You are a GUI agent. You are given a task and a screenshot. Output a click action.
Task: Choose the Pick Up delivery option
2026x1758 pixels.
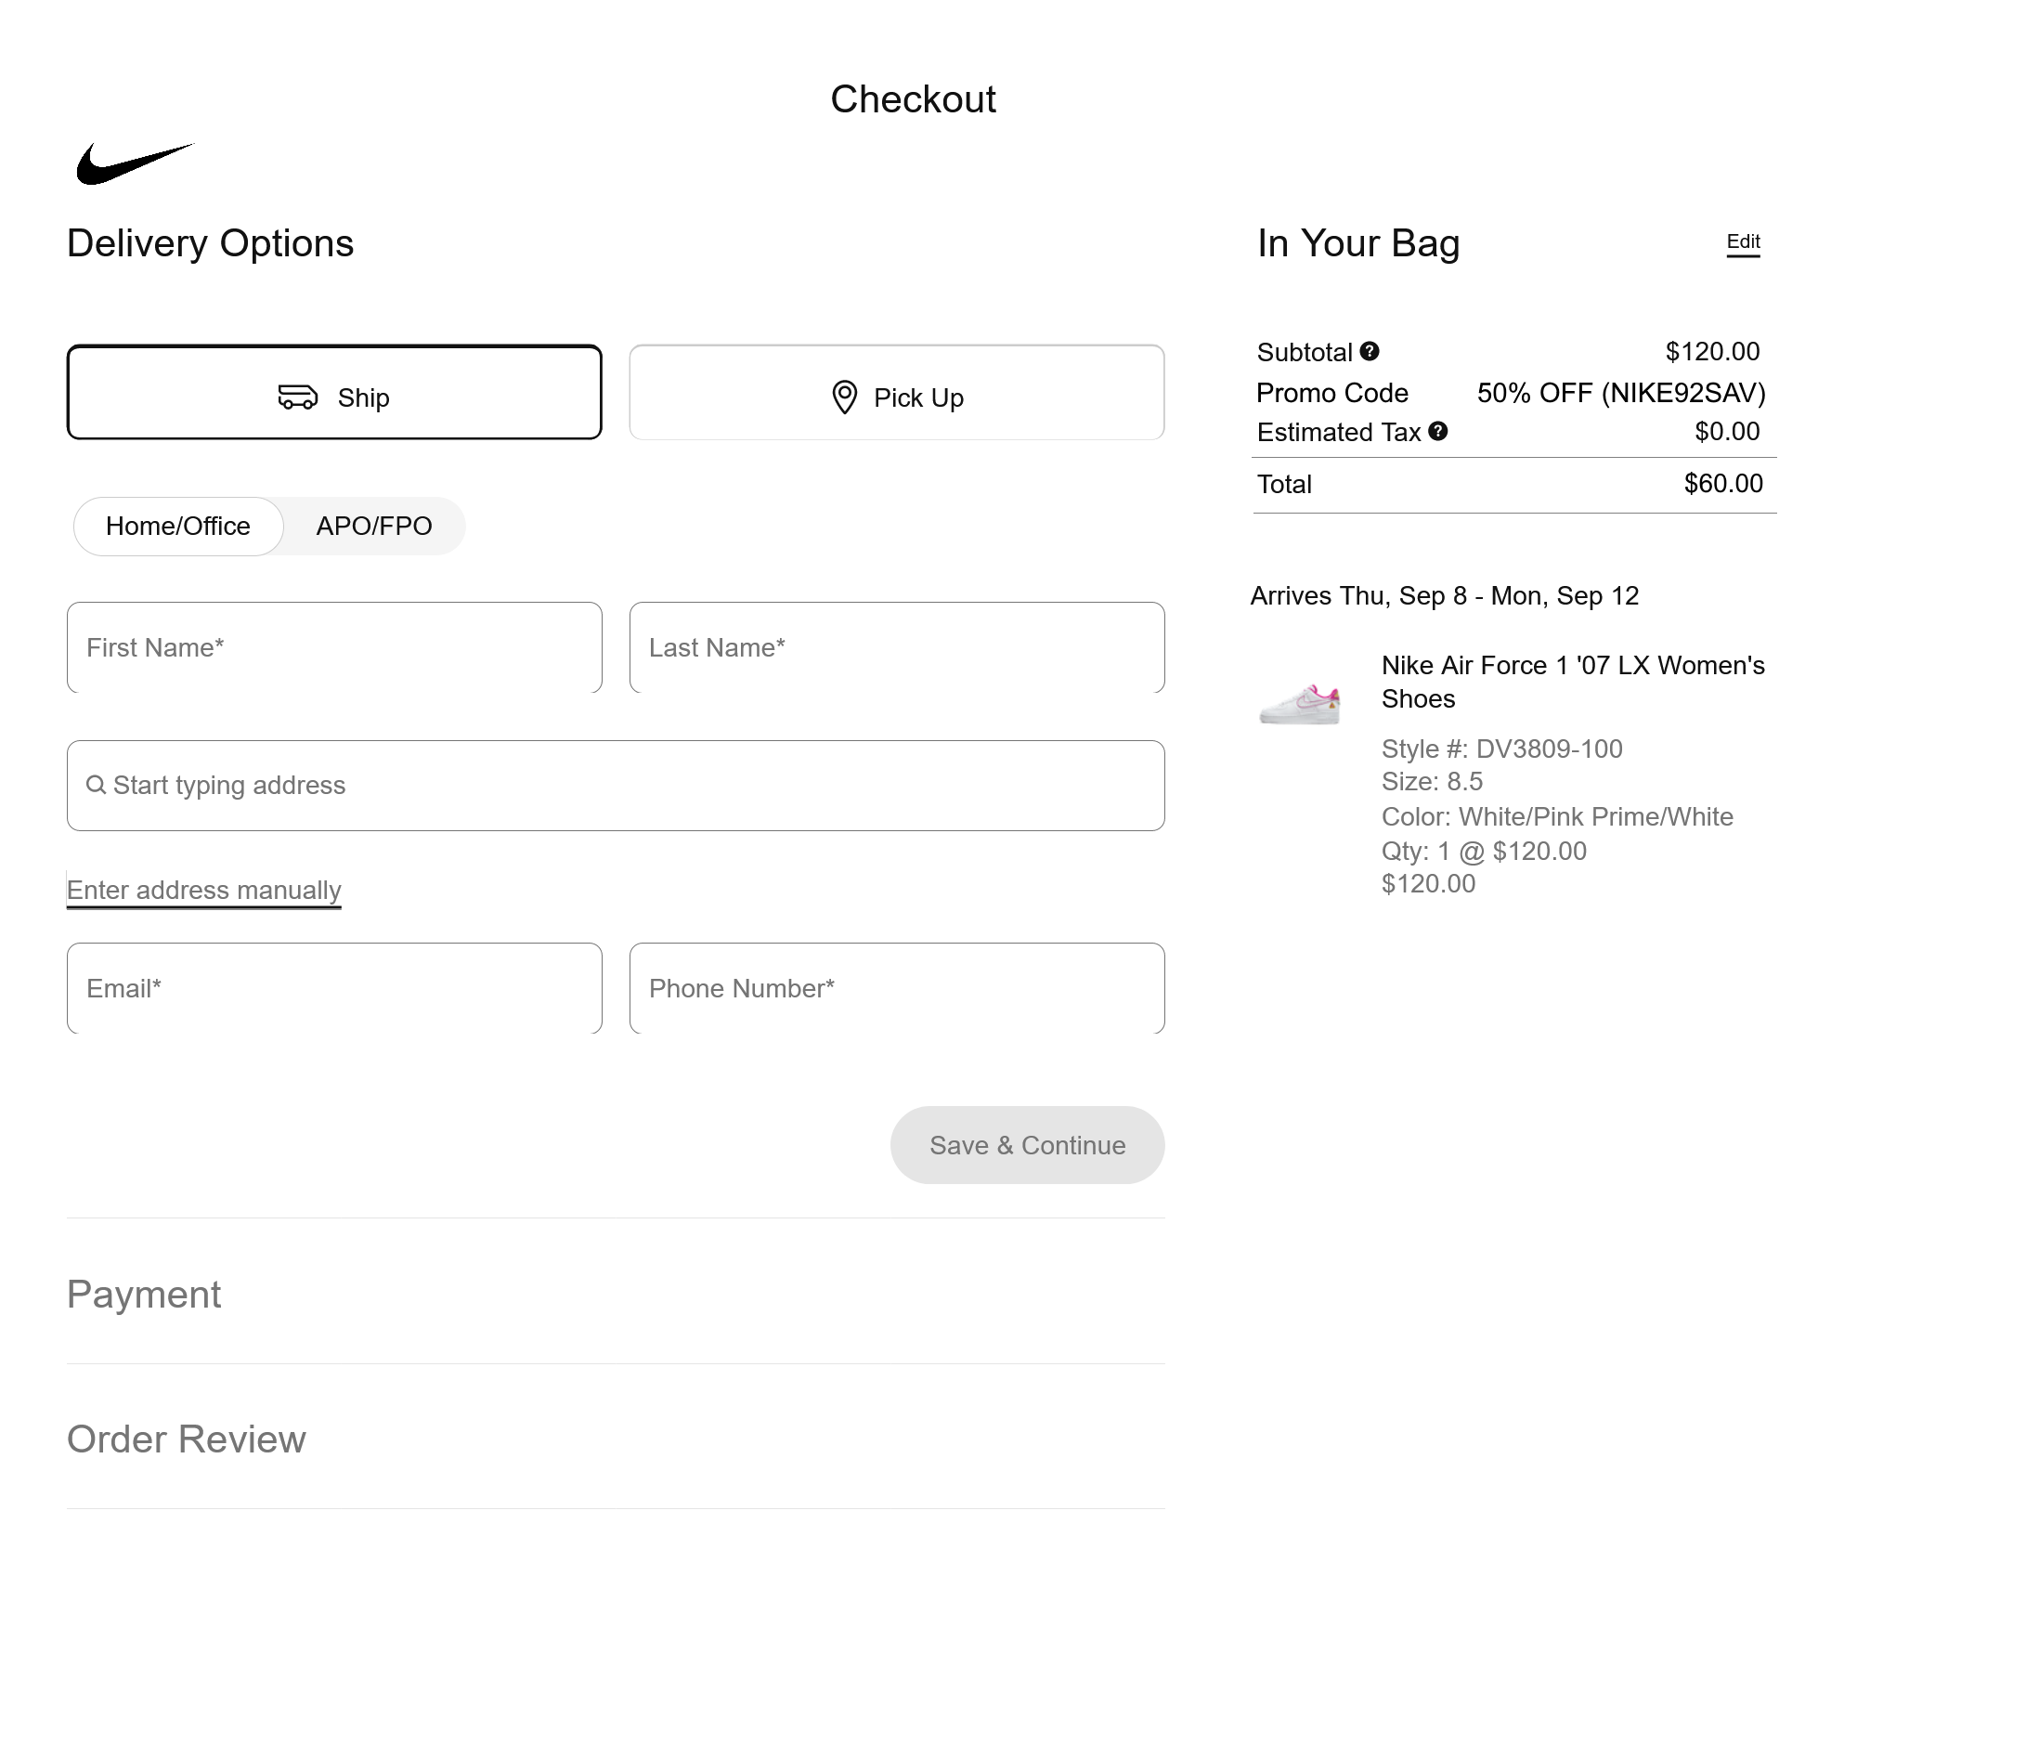[896, 393]
